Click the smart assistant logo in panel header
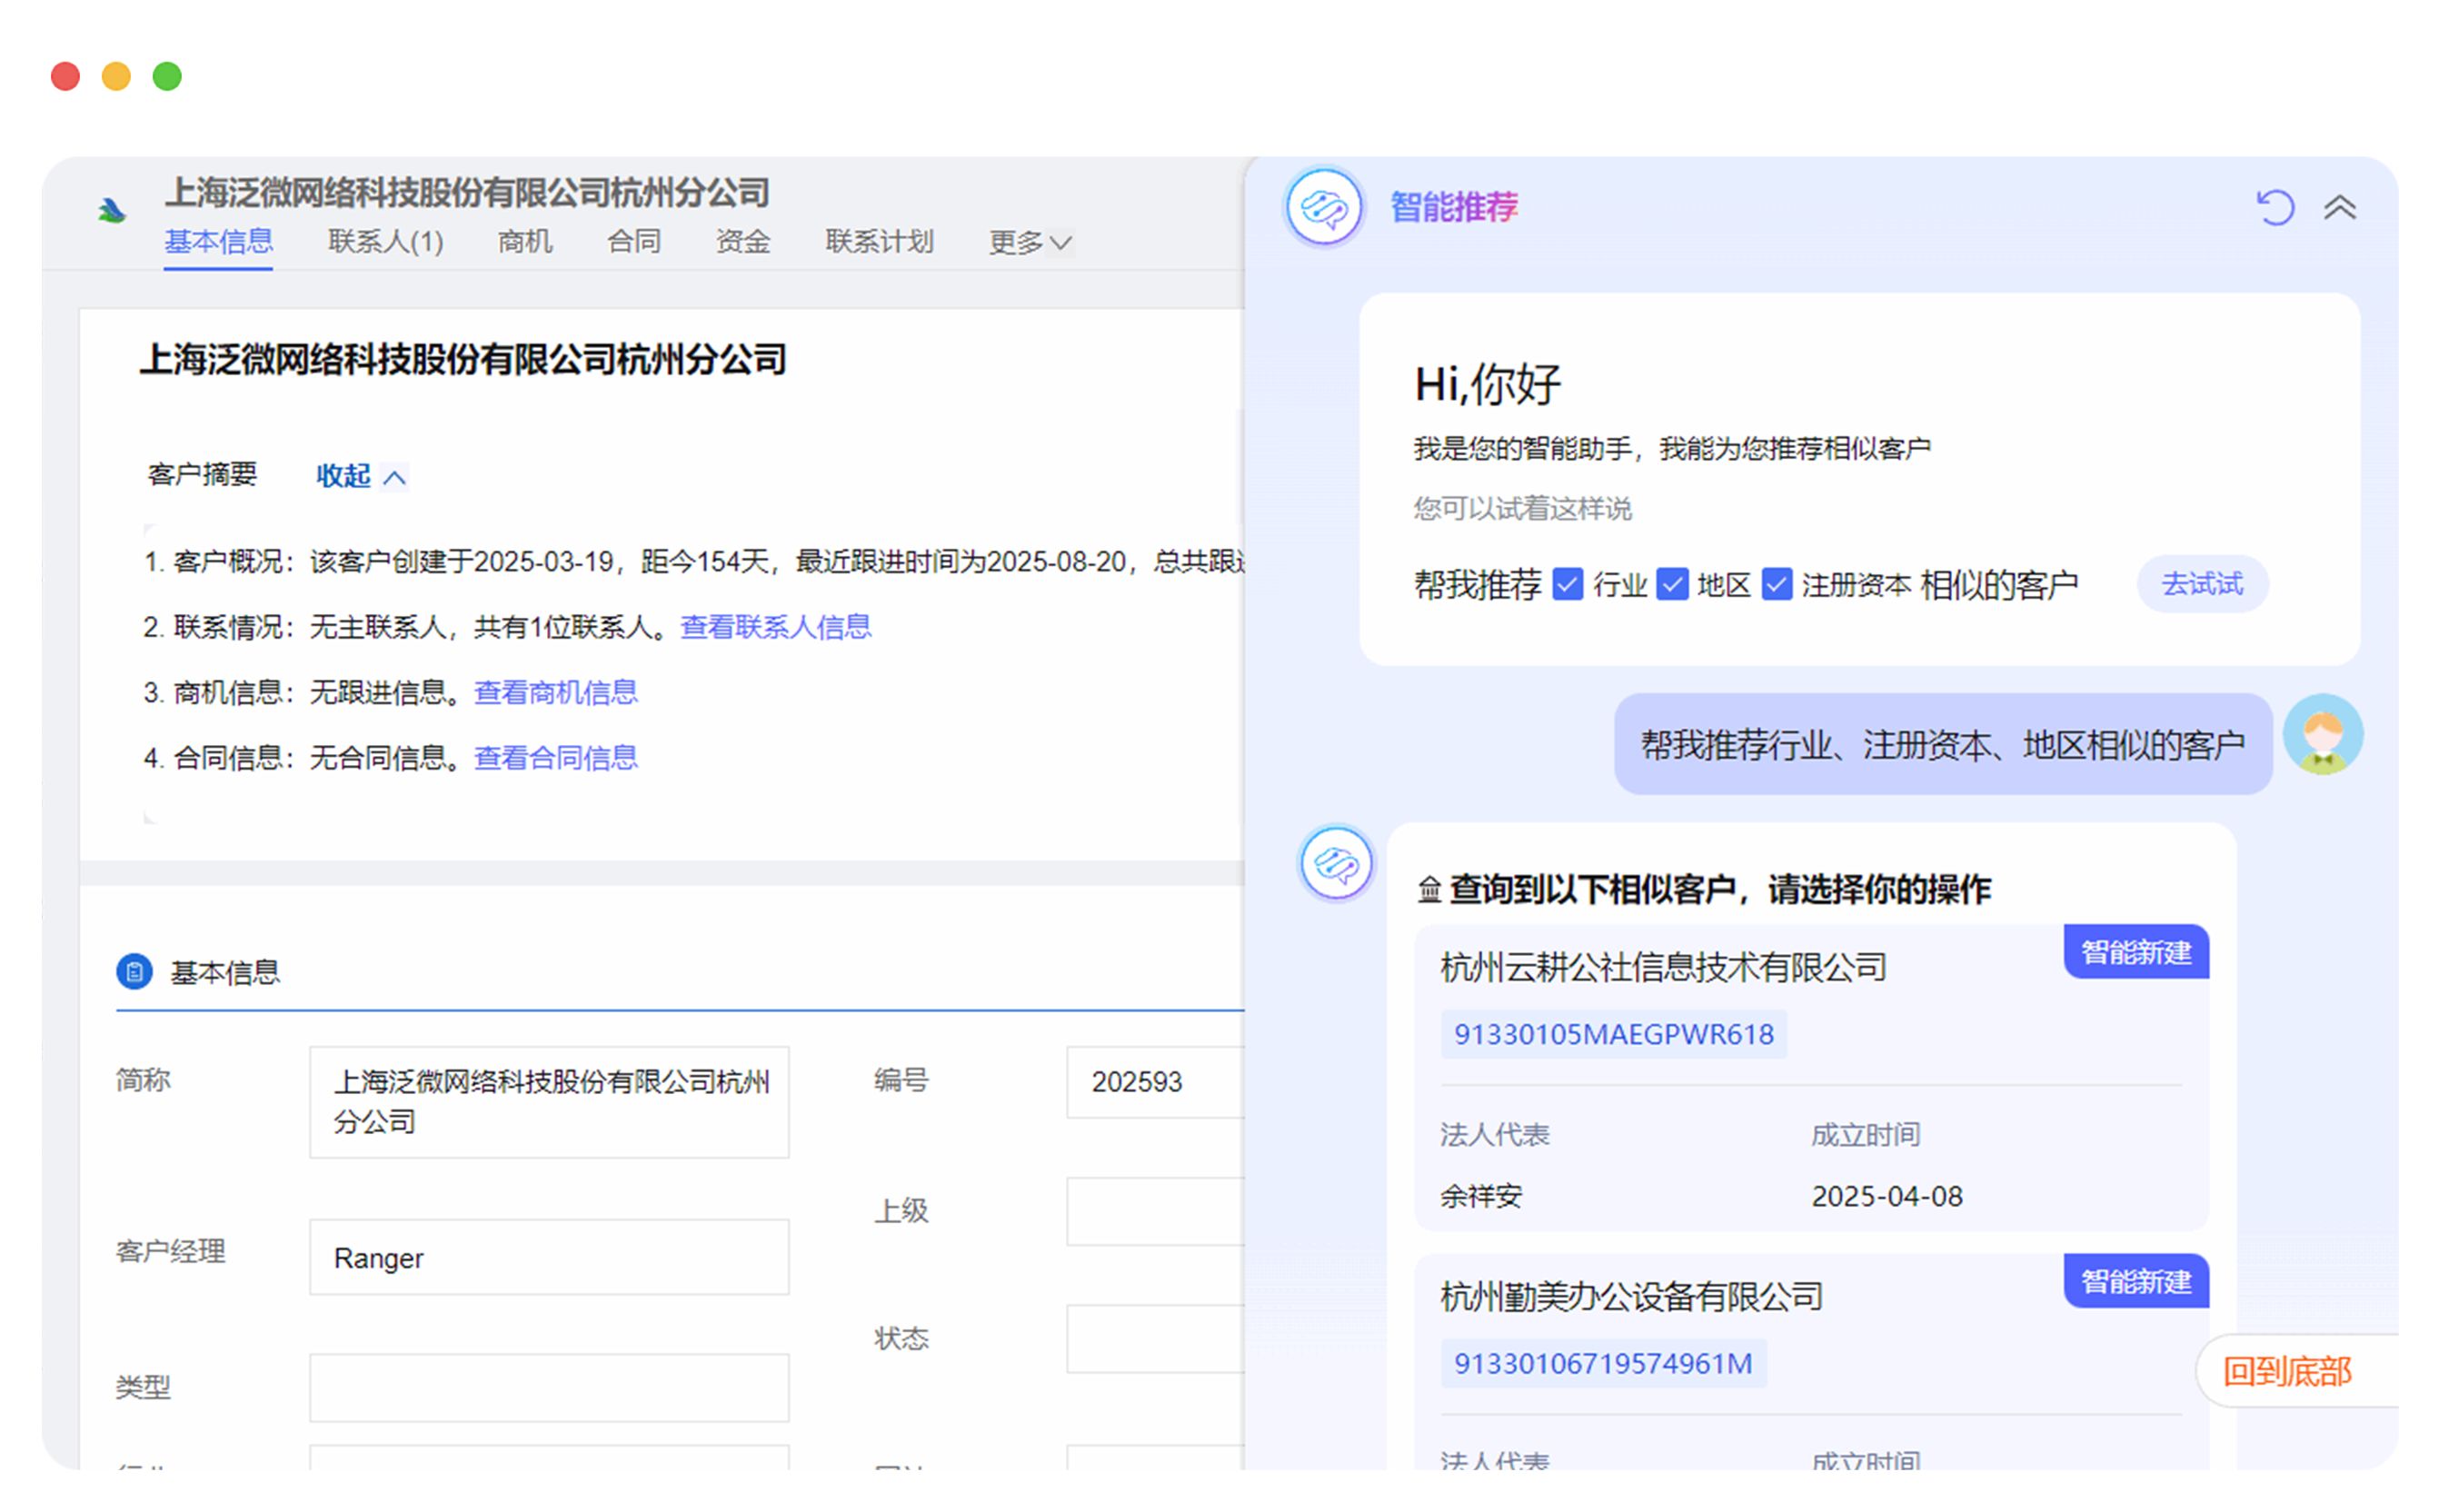Image resolution: width=2439 pixels, height=1512 pixels. 1323,207
